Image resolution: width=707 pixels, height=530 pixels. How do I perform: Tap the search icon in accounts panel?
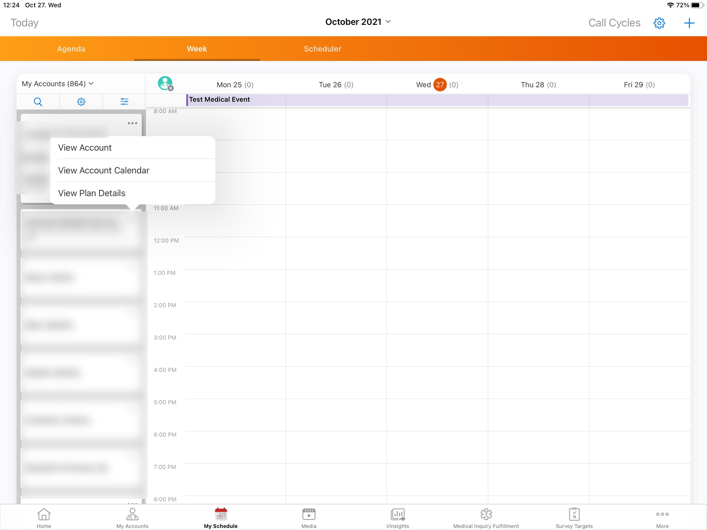coord(38,102)
